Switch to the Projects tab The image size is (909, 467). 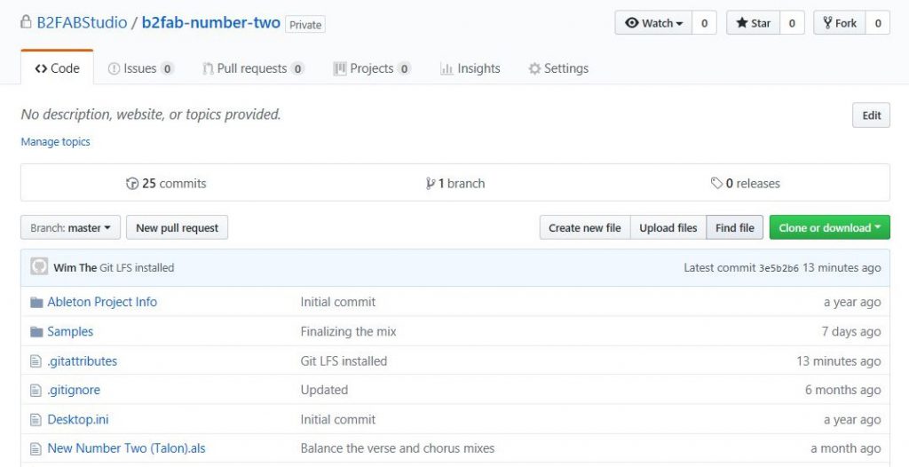372,68
